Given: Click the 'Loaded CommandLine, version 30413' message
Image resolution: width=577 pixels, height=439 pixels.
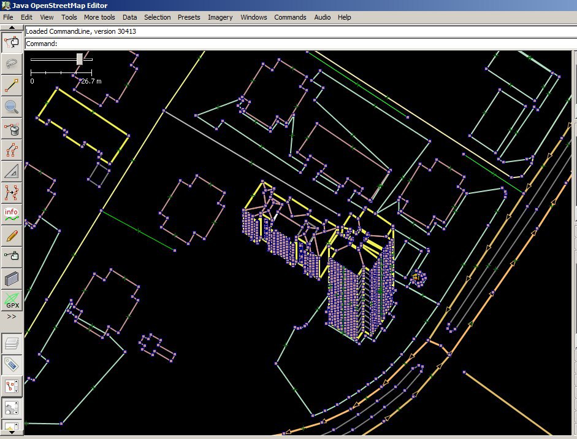Looking at the screenshot, I should click(81, 31).
